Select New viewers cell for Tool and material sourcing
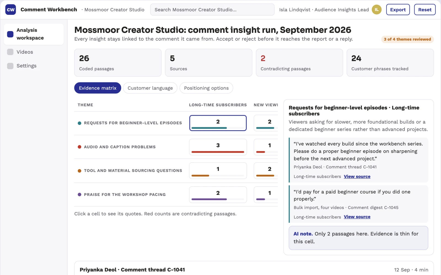The height and width of the screenshot is (275, 441). [266, 171]
